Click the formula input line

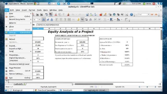99,25
